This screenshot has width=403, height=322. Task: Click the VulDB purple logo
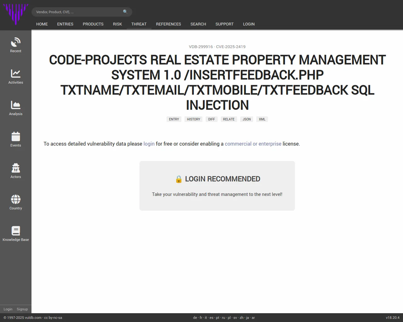tap(16, 14)
